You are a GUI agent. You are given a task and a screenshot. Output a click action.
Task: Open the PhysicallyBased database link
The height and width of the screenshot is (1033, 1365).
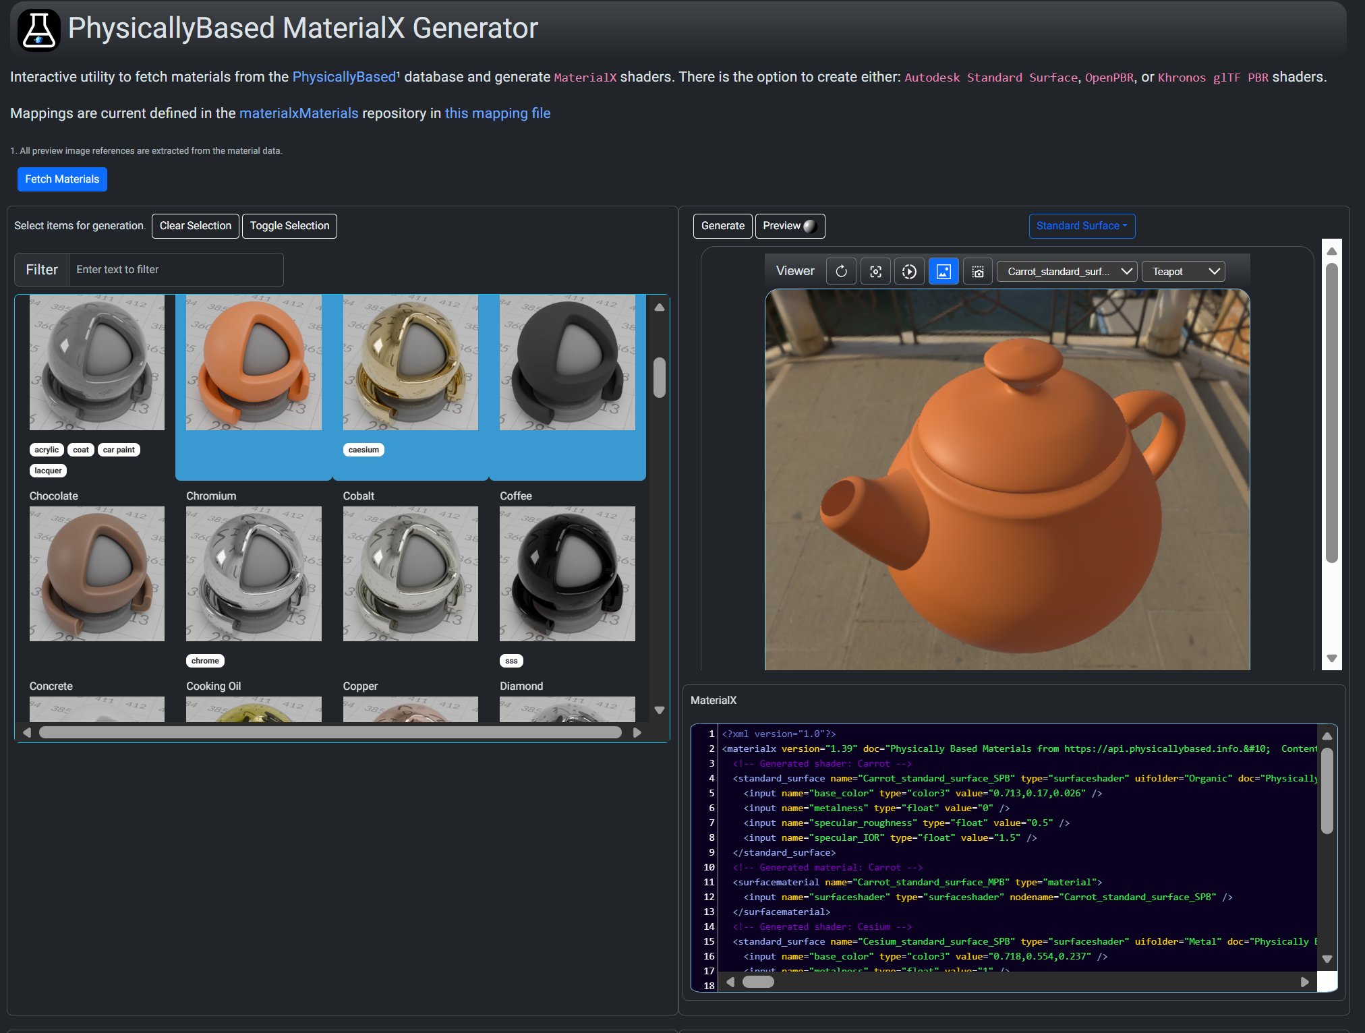343,77
